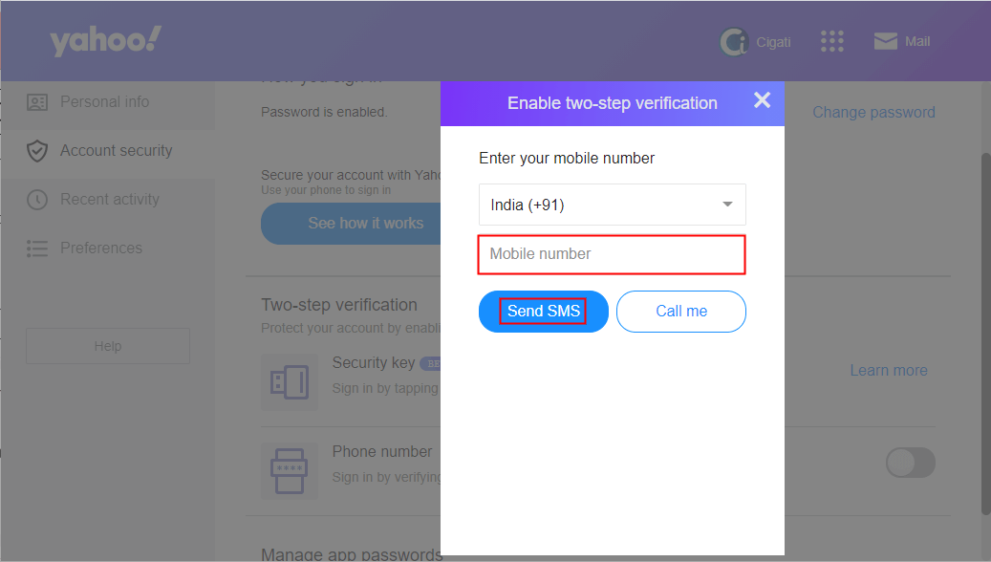
Task: Open the Cigati account avatar
Action: [x=733, y=41]
